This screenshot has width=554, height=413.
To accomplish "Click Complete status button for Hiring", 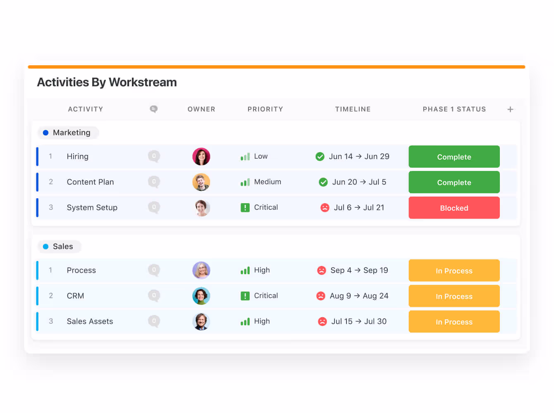I will [x=454, y=157].
